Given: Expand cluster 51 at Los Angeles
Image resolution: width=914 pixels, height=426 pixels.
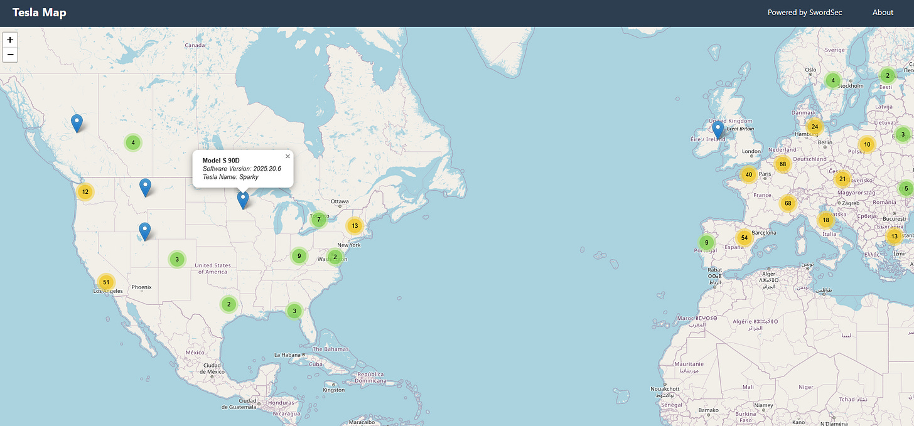Looking at the screenshot, I should [106, 282].
